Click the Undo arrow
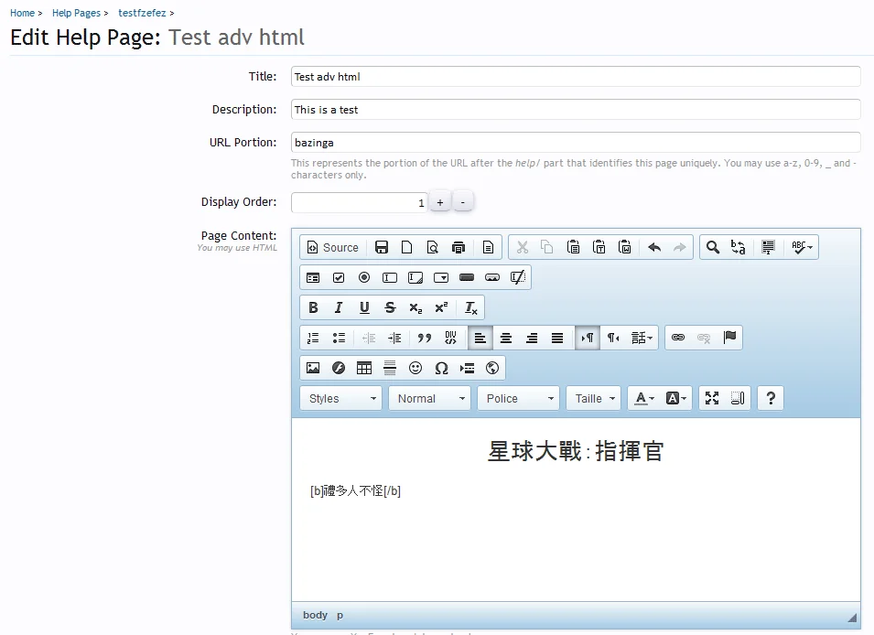Image resolution: width=874 pixels, height=635 pixels. pyautogui.click(x=653, y=247)
